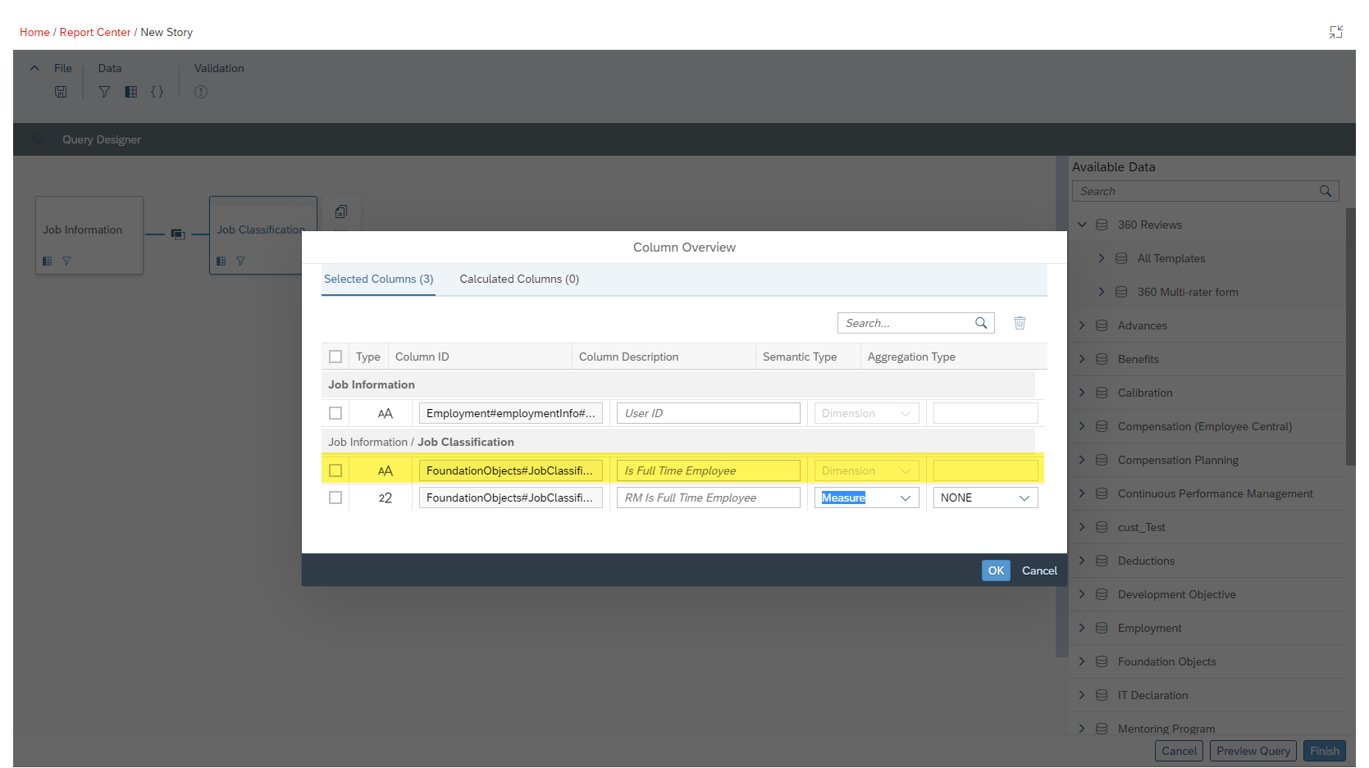
Task: Check the RM Is Full Time Employee checkbox
Action: pyautogui.click(x=335, y=498)
